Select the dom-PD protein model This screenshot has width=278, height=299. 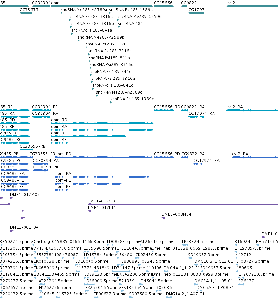104,157
